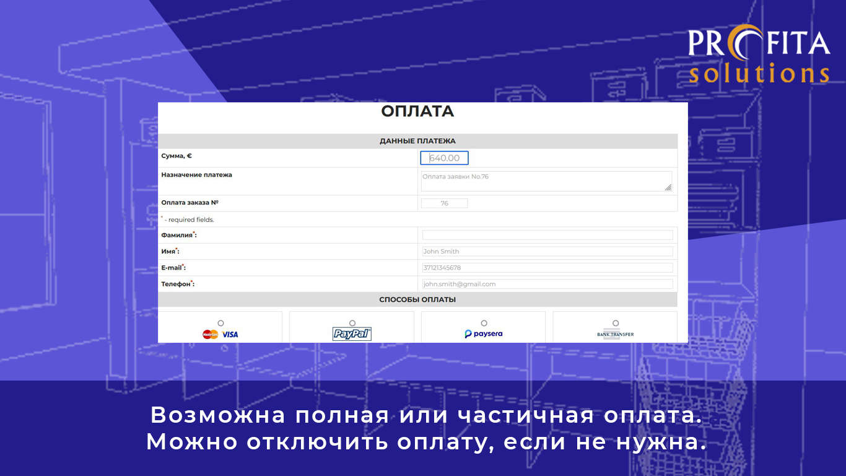Click the VISA logo icon

tap(230, 335)
